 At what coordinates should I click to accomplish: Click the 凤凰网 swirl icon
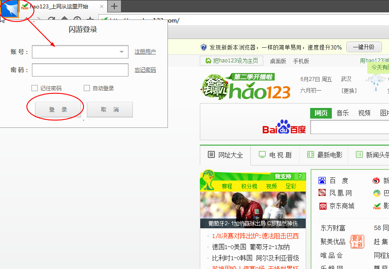click(x=322, y=192)
